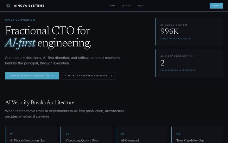228x143 pixels.
Task: Click the AI-CODED SYSTEM label
Action: coord(174,25)
